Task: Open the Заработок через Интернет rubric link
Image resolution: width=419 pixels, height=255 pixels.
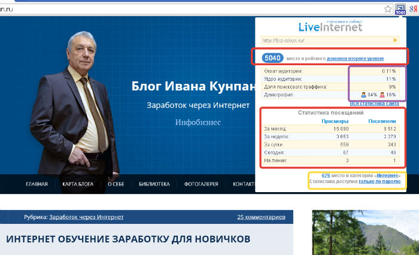Action: [x=86, y=217]
